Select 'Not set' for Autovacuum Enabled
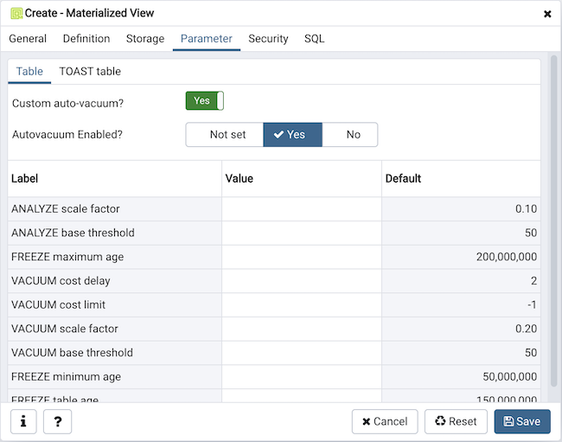The width and height of the screenshot is (562, 442). [227, 135]
